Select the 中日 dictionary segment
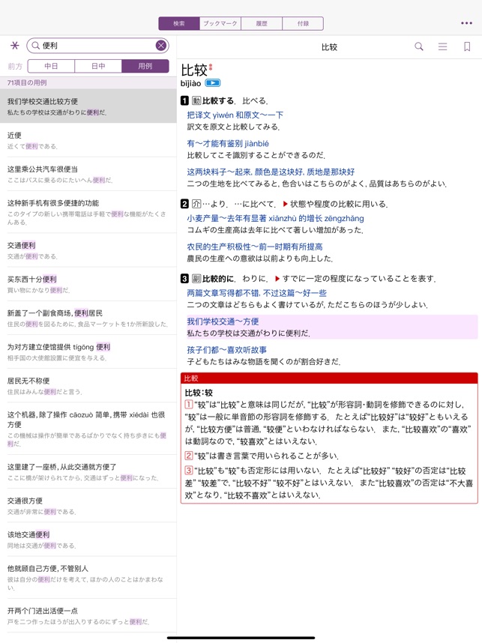The width and height of the screenshot is (482, 643). 51,66
